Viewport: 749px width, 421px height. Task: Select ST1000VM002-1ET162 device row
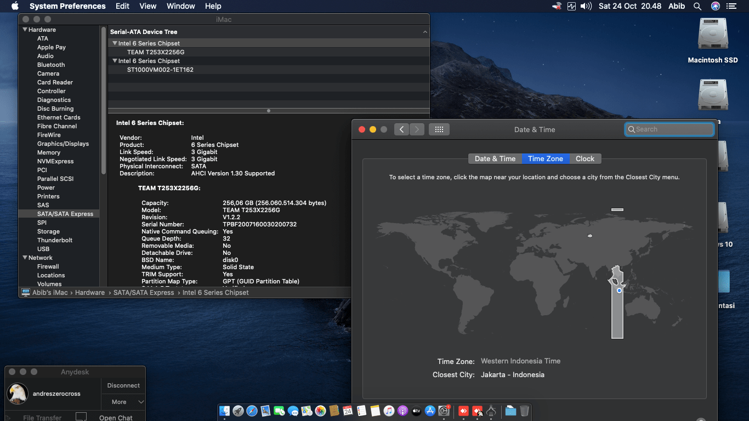pos(269,70)
